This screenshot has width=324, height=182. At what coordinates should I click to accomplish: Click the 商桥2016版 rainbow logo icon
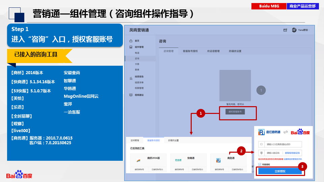138,160
